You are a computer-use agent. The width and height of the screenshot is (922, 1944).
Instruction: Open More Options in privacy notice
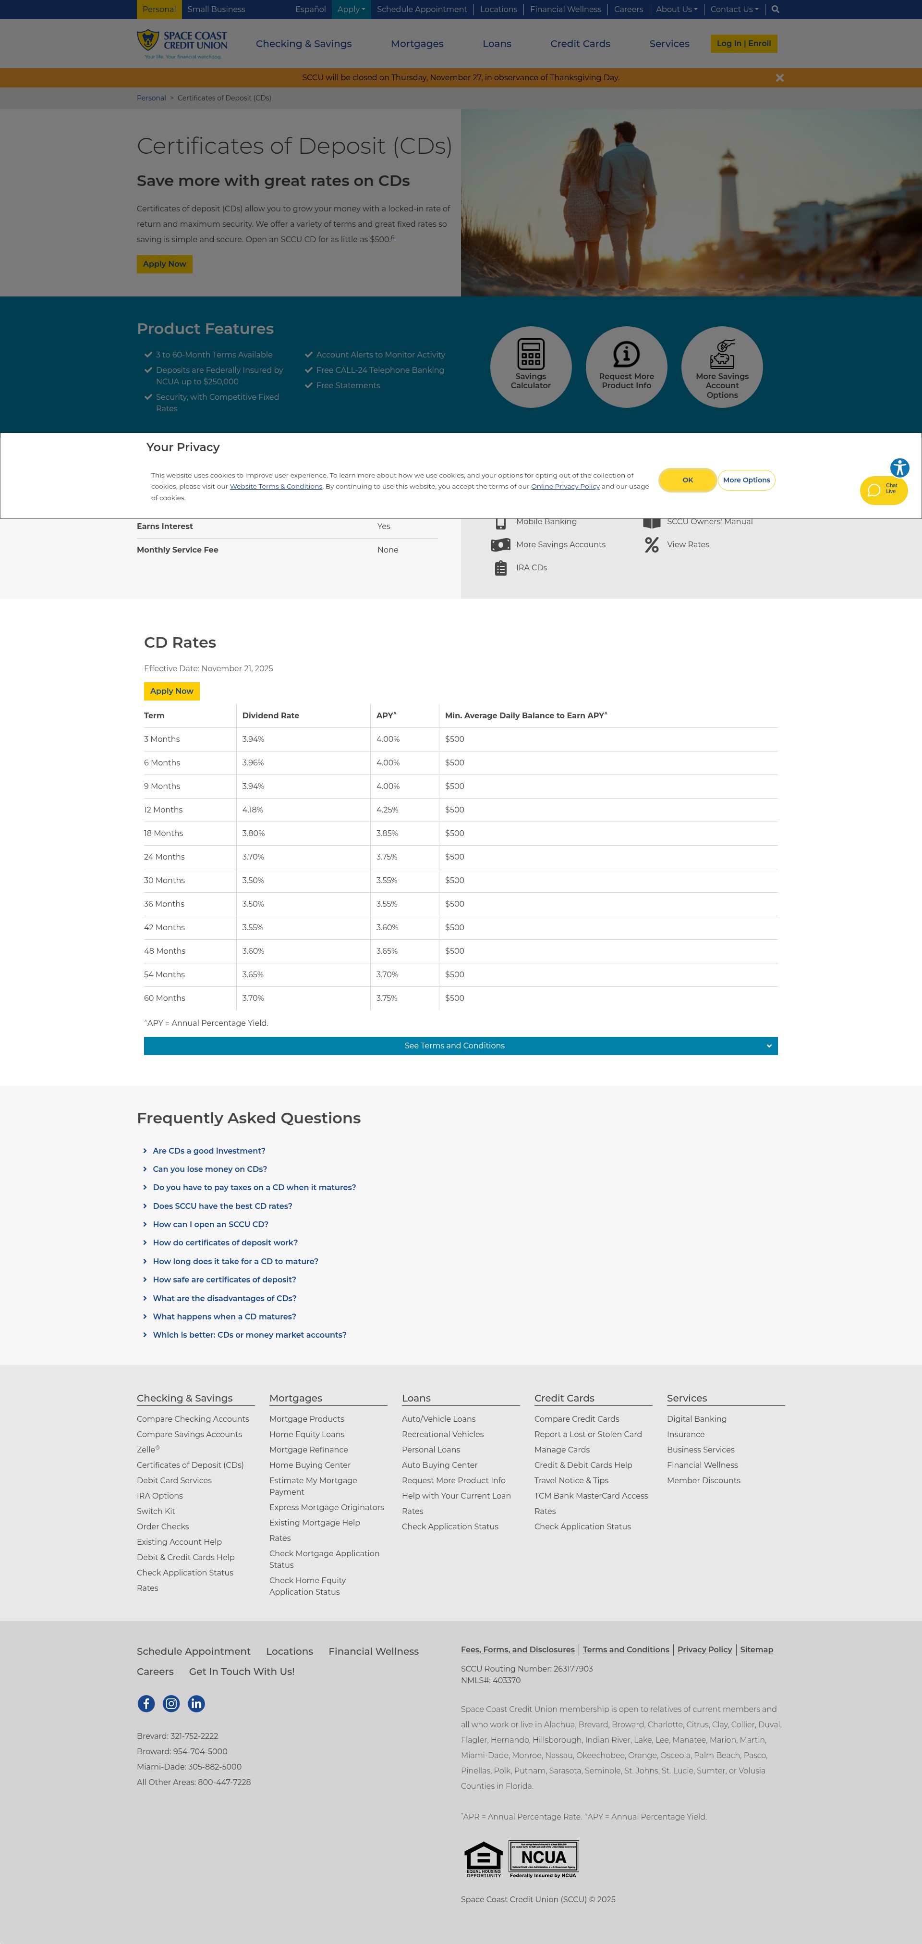coord(746,480)
